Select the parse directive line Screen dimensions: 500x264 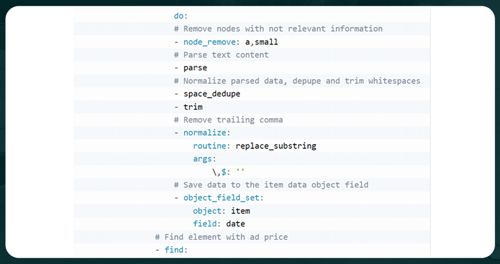pyautogui.click(x=195, y=67)
